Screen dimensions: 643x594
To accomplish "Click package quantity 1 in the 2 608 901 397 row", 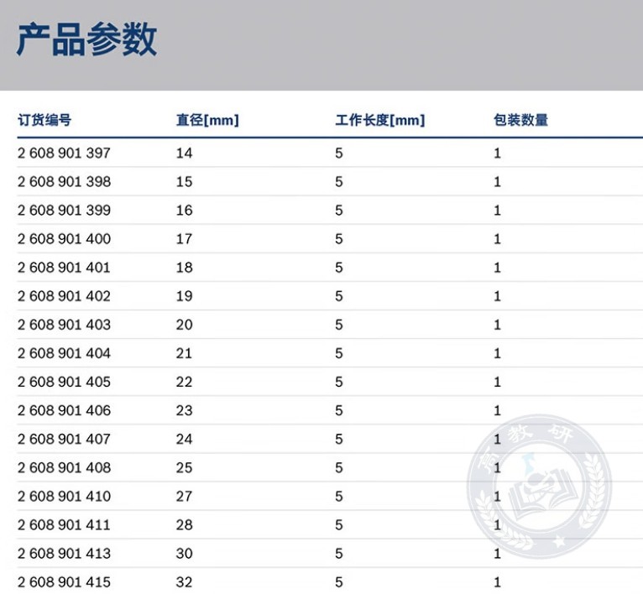I will click(497, 154).
